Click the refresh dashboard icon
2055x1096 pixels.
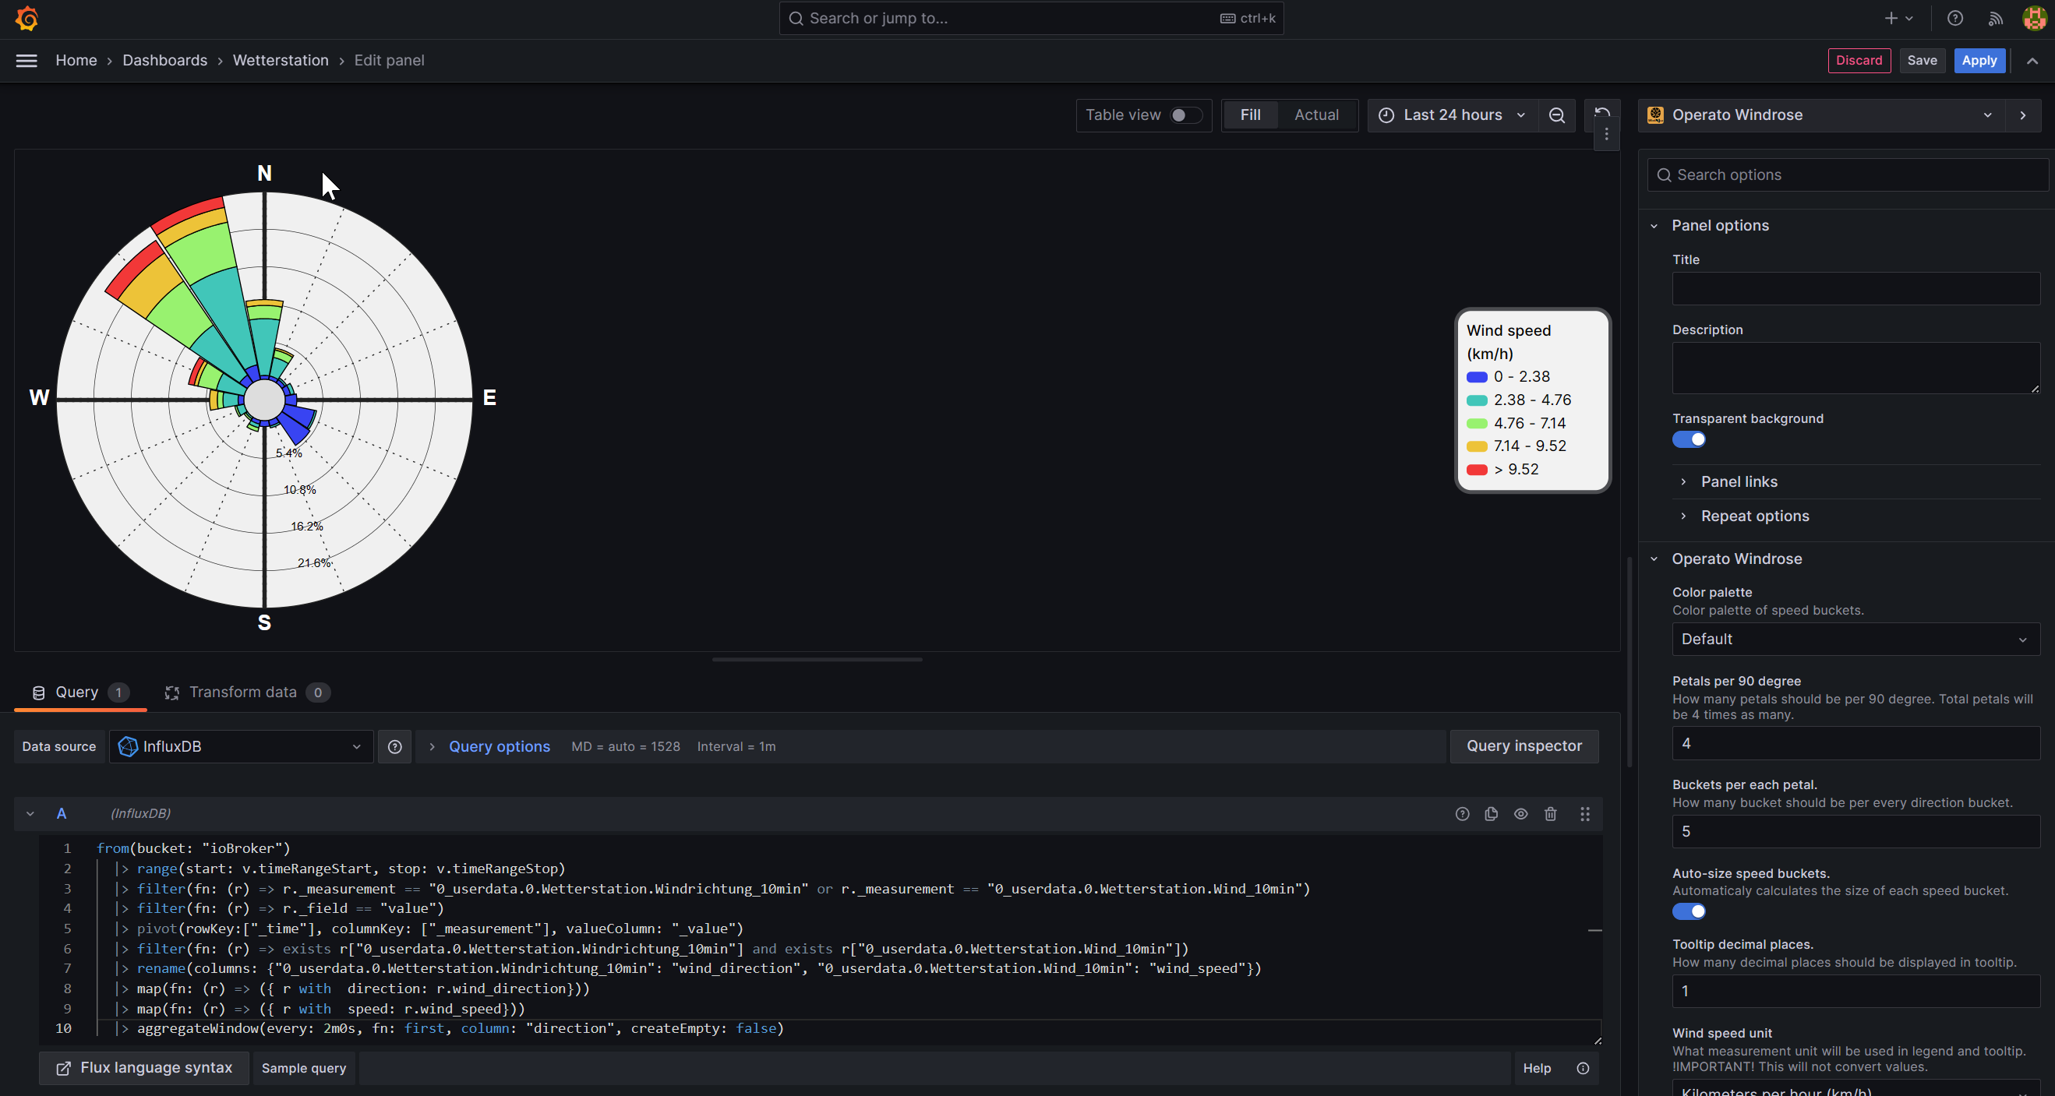[x=1602, y=111]
